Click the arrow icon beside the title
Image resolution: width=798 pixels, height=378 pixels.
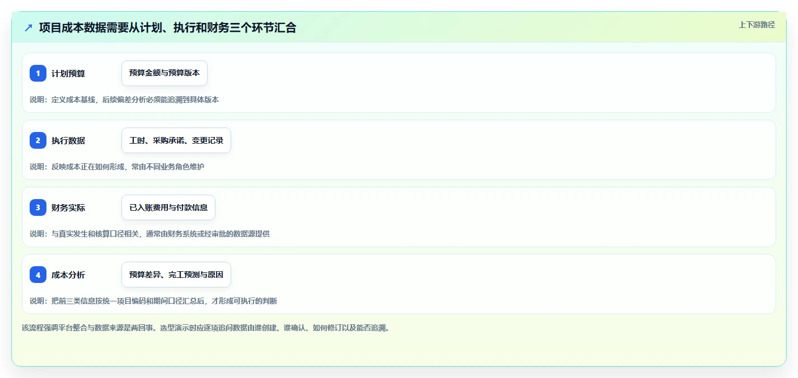(x=29, y=28)
